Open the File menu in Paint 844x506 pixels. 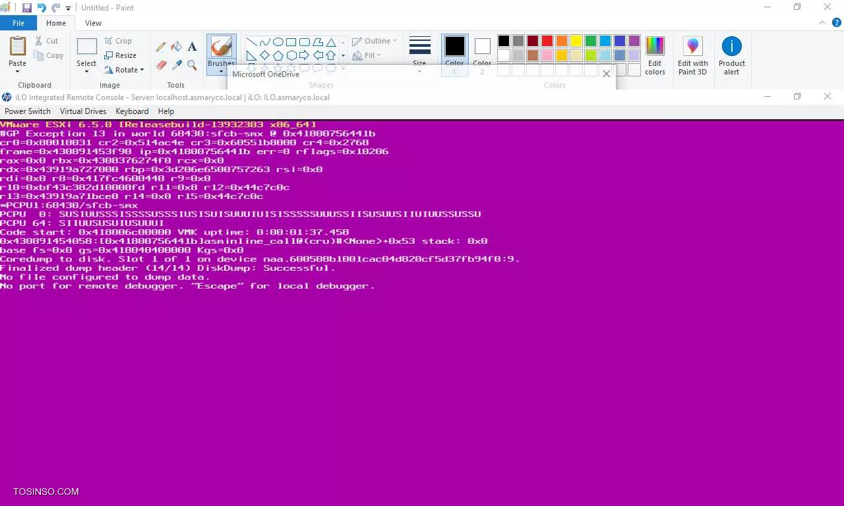pyautogui.click(x=18, y=23)
